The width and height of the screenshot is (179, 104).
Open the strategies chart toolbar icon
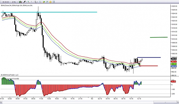(47, 2)
